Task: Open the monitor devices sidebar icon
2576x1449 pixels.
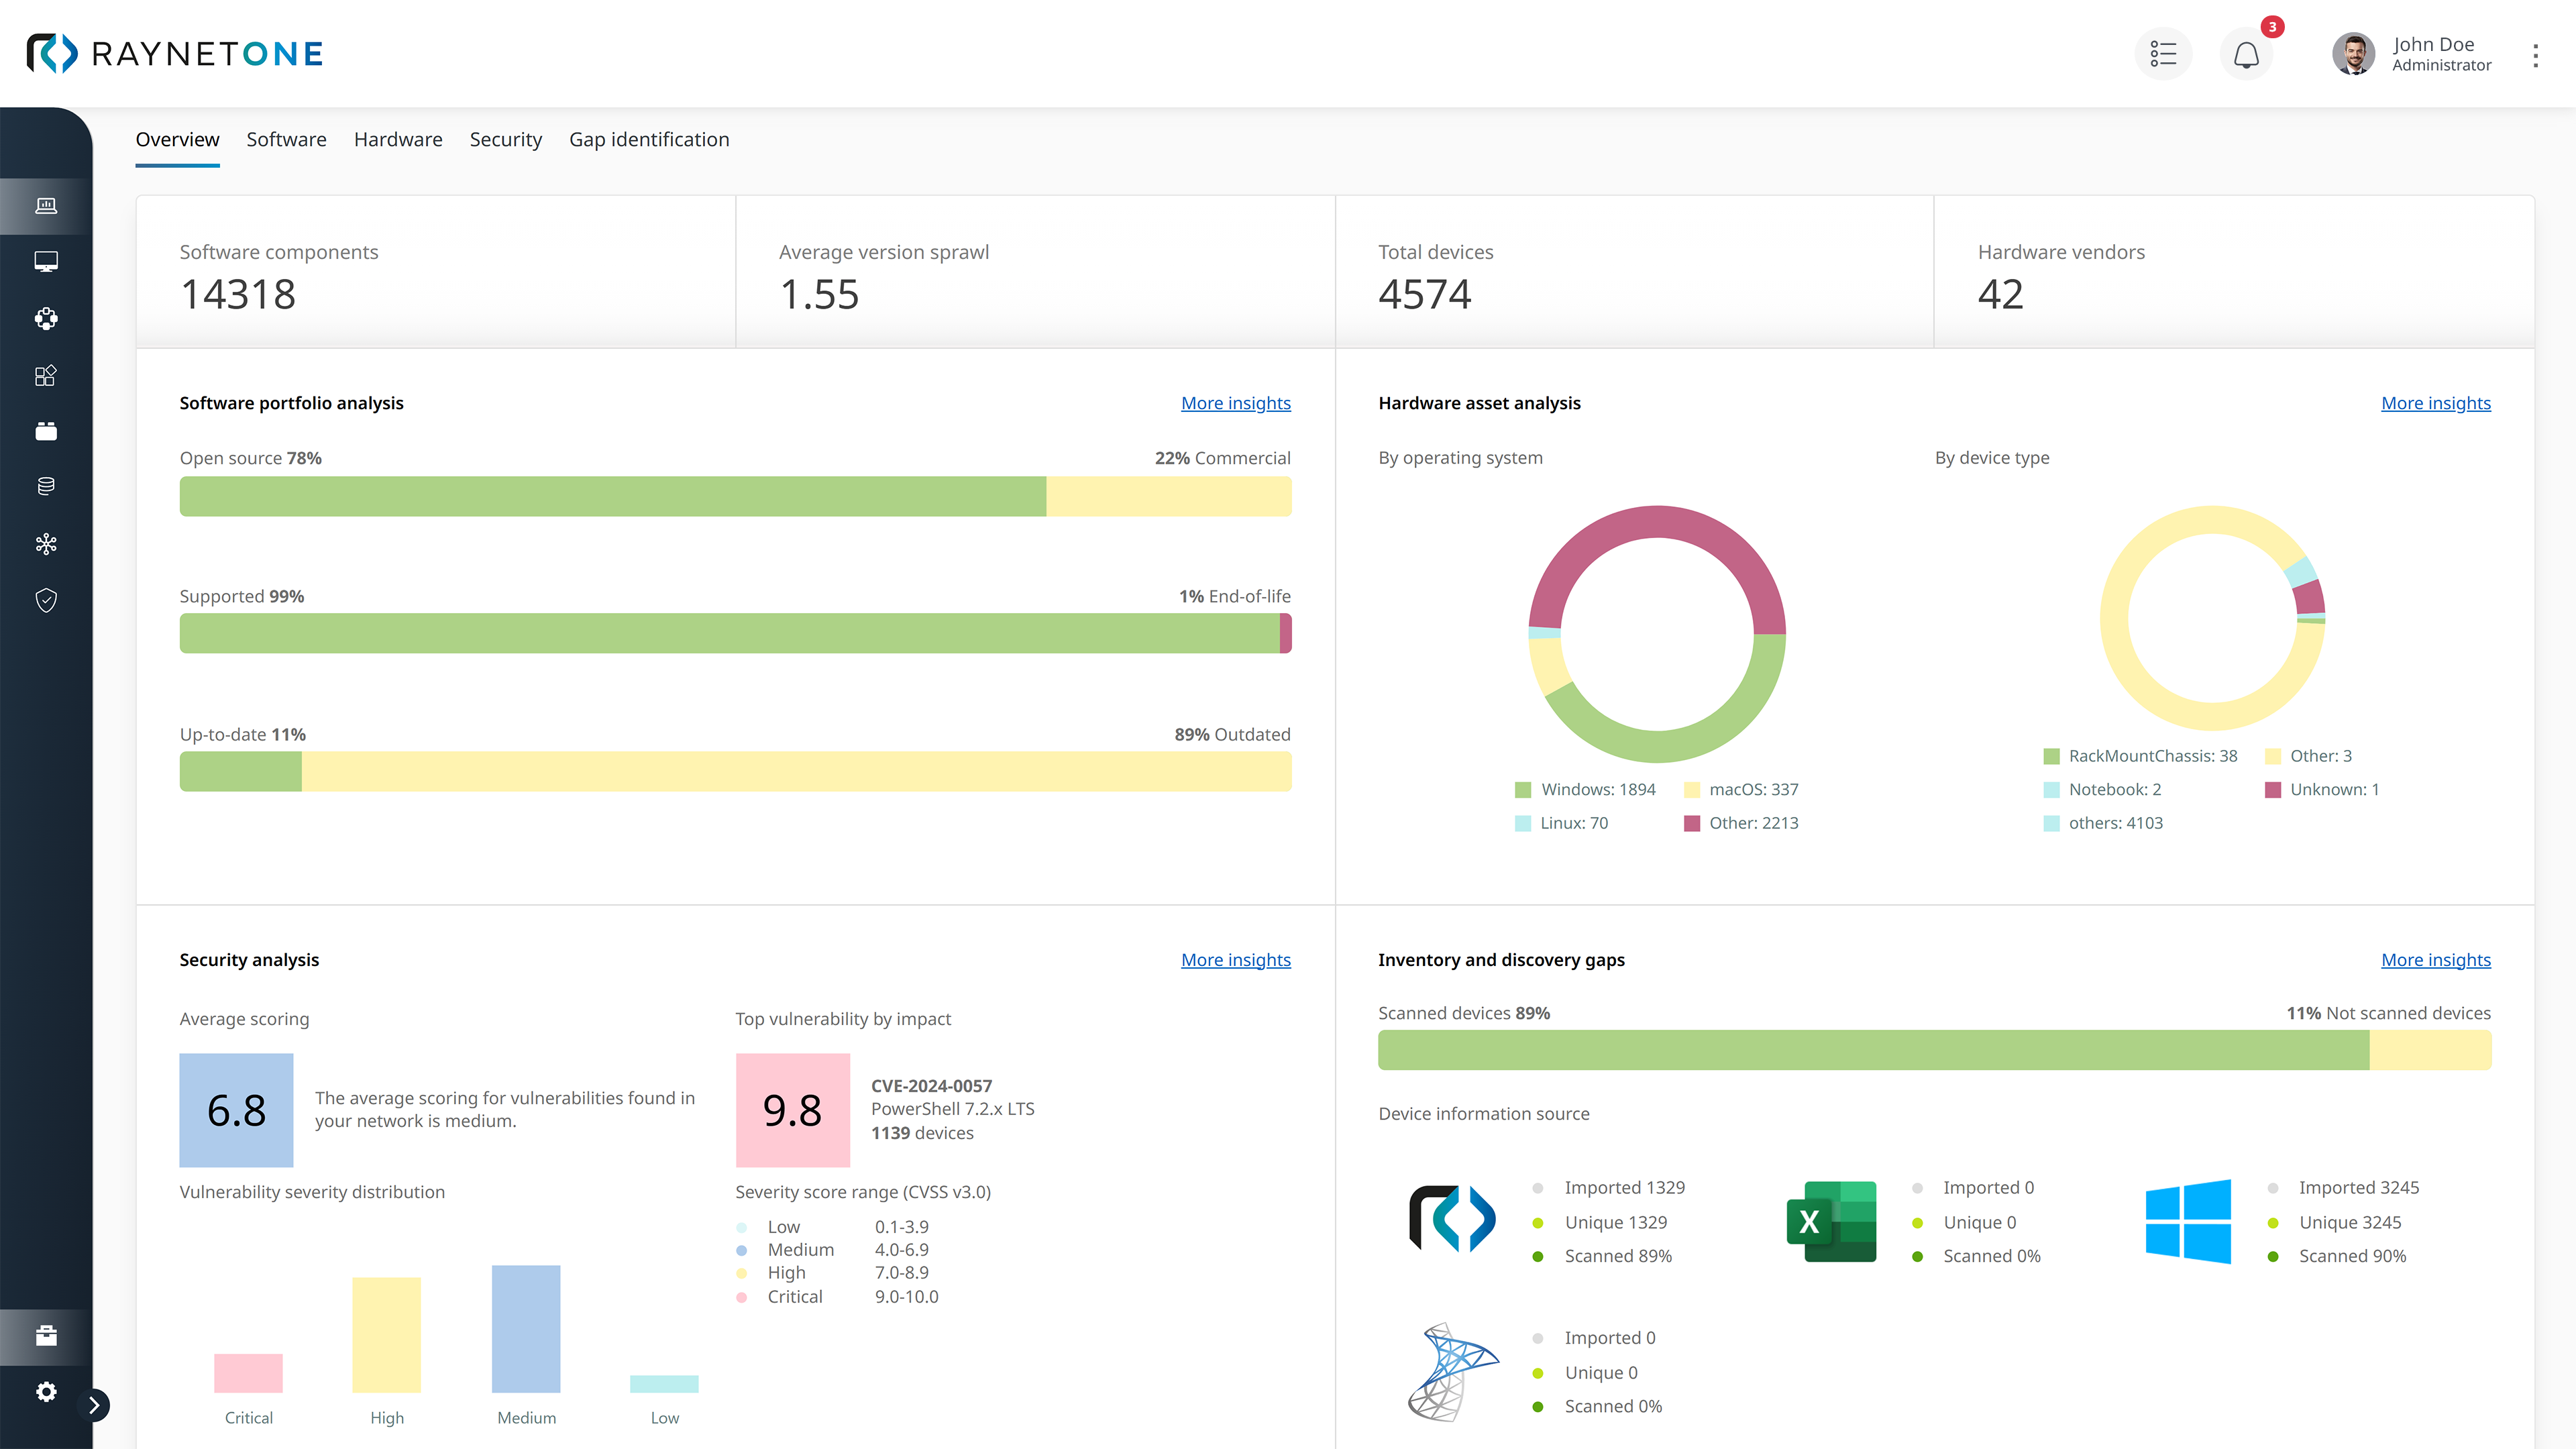Action: [46, 262]
